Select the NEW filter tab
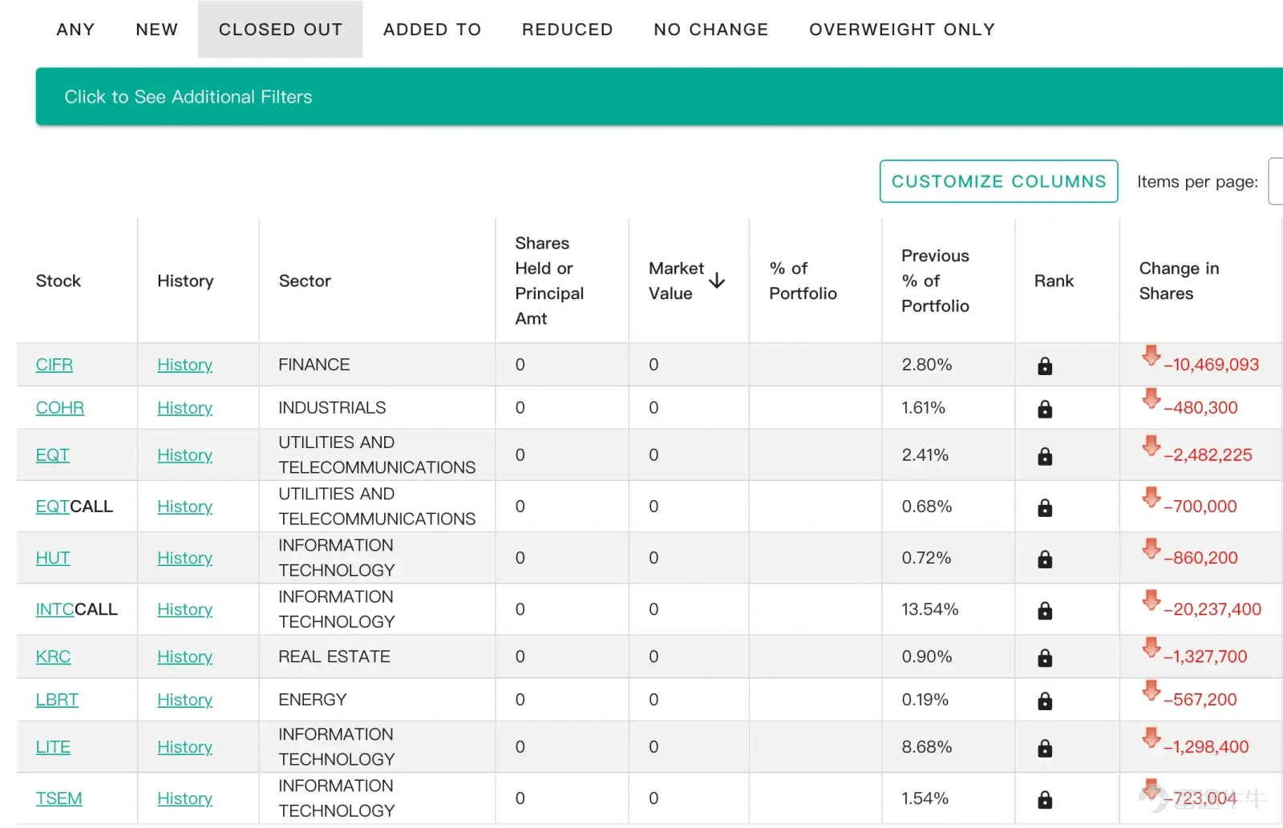 pyautogui.click(x=157, y=30)
